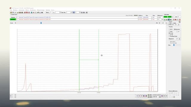The width and height of the screenshot is (191, 107).
Task: Click the home icon in toolbar
Action: click(11, 12)
